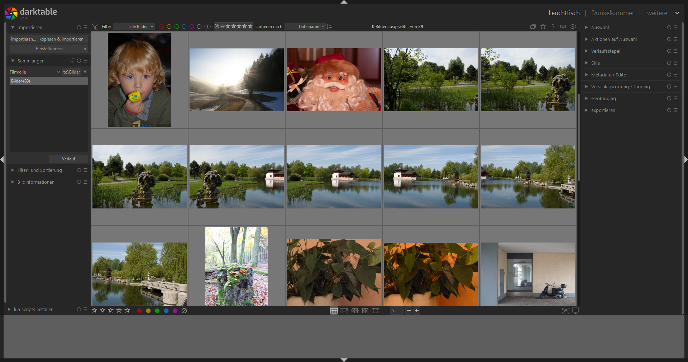Toggle focus peaking in the bottom bar
688x362 pixels.
pos(565,311)
